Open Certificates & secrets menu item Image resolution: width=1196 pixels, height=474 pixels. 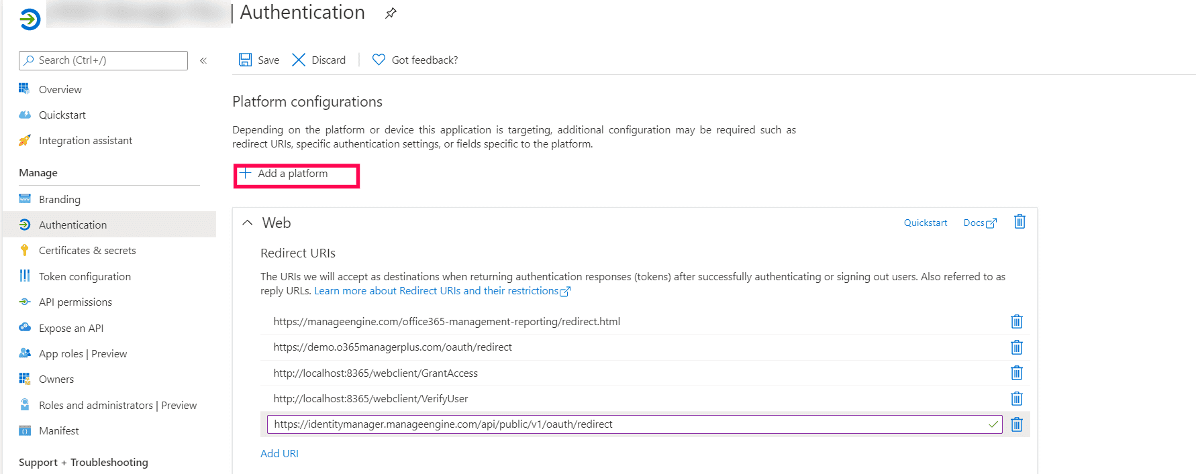pyautogui.click(x=87, y=251)
